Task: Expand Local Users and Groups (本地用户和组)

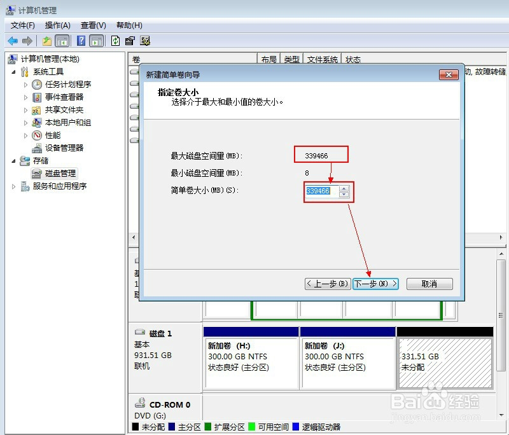Action: click(x=25, y=123)
